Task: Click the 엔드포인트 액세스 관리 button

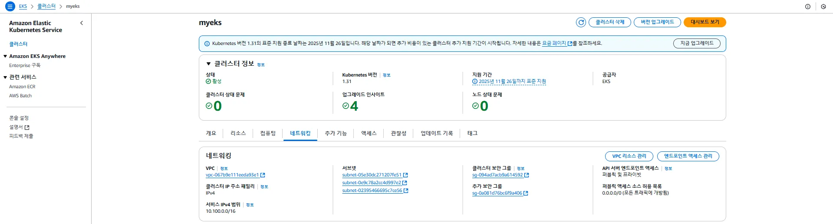Action: pyautogui.click(x=688, y=156)
